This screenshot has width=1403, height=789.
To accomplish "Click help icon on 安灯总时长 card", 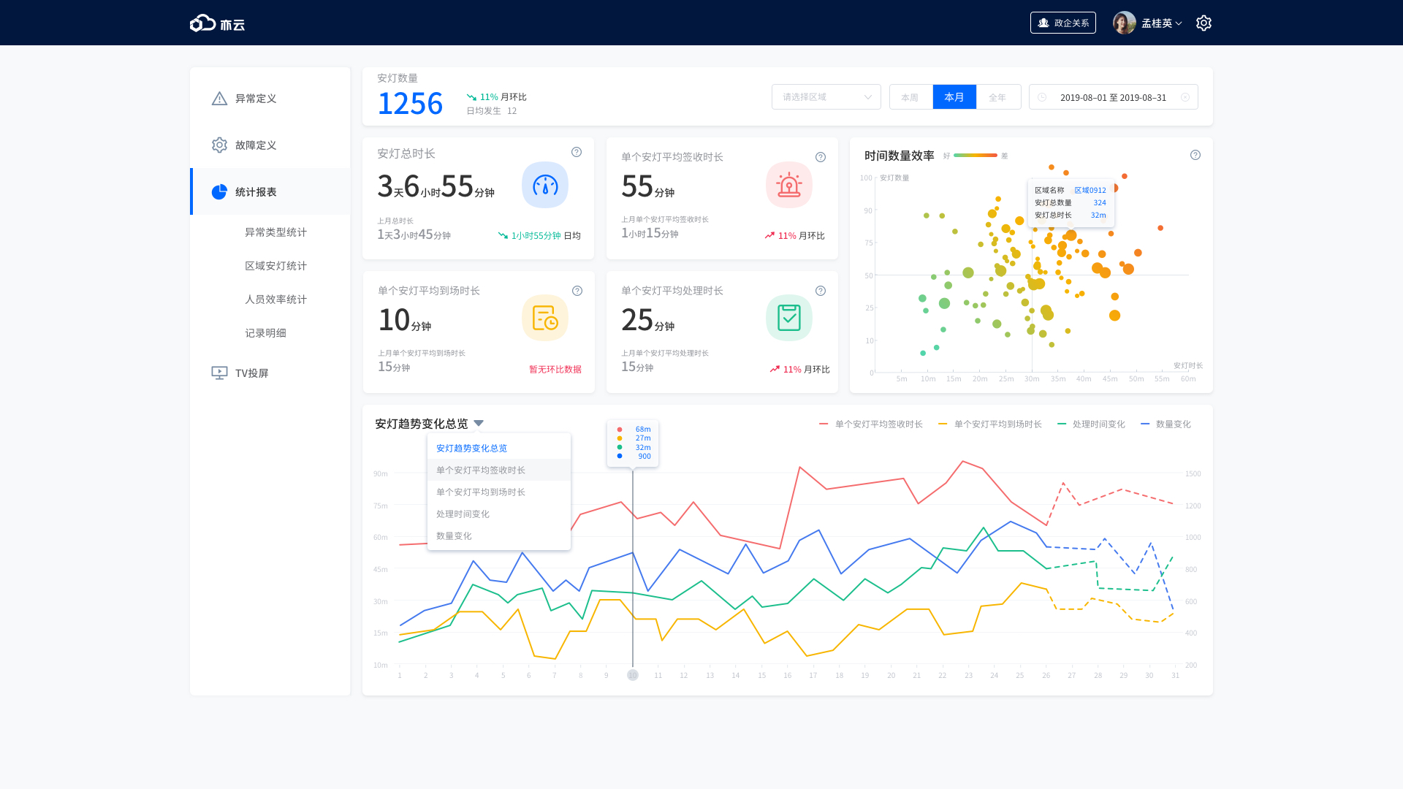I will pos(577,152).
